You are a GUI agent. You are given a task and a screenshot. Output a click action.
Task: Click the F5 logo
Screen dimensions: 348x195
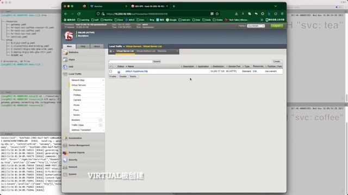pyautogui.click(x=69, y=35)
